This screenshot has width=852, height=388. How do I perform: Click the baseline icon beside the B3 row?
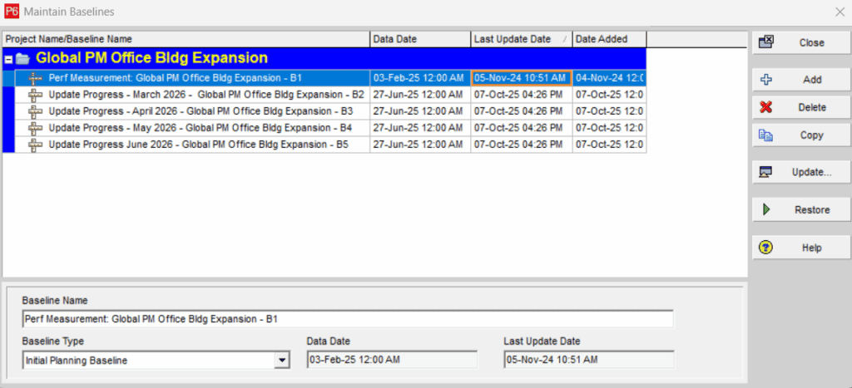click(35, 111)
